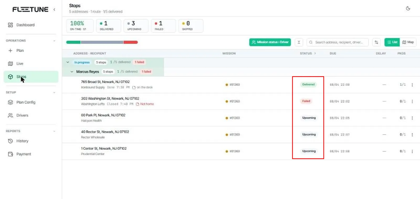The width and height of the screenshot is (420, 199).
Task: Collapse the Marcus Reyes driver group
Action: [x=72, y=72]
